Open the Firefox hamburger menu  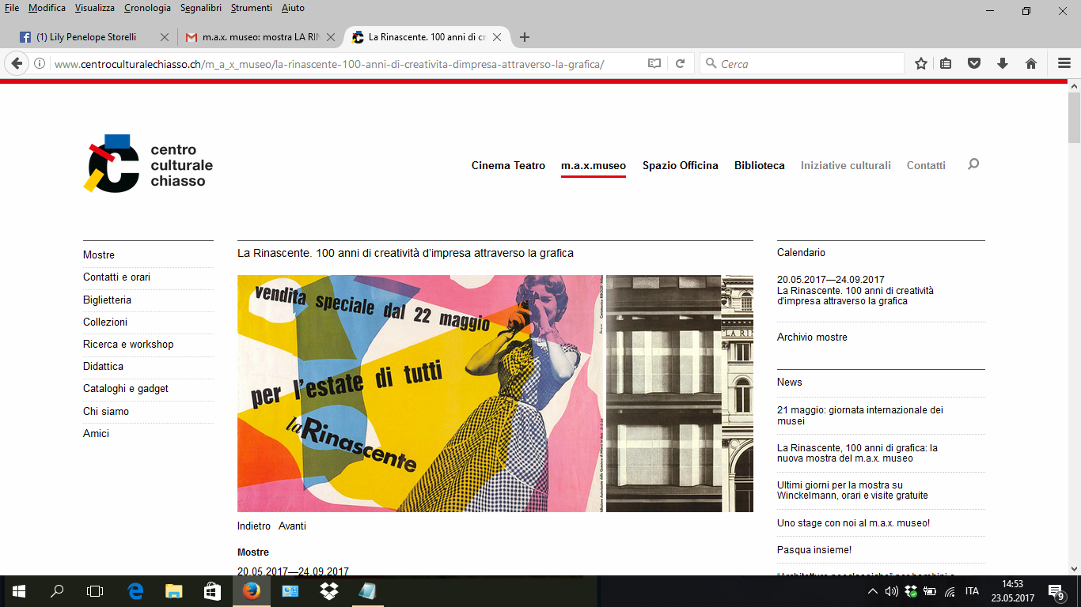1064,64
